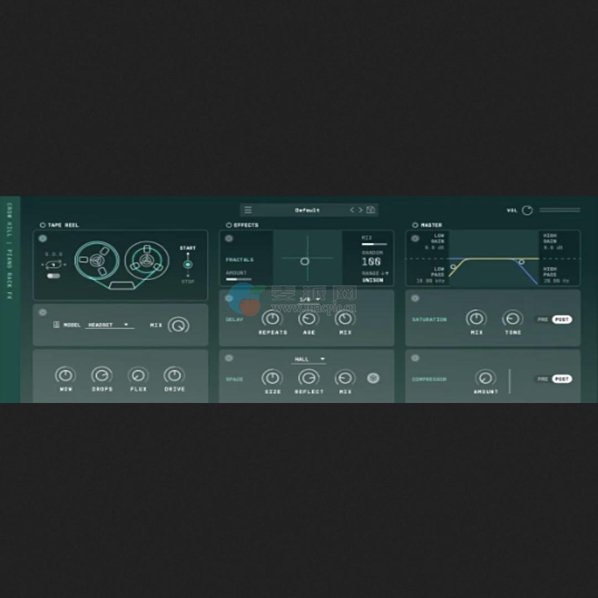Go to the next preset arrow
598x598 pixels.
(360, 210)
